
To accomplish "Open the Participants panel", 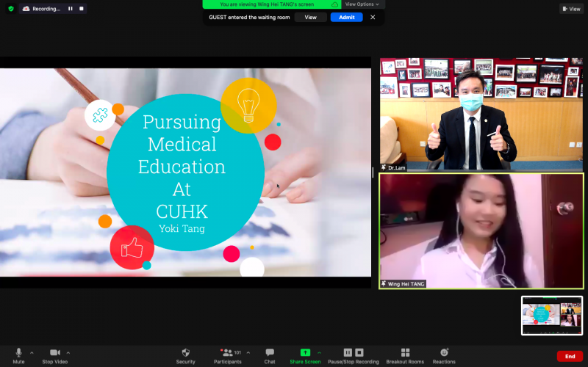I will 228,356.
